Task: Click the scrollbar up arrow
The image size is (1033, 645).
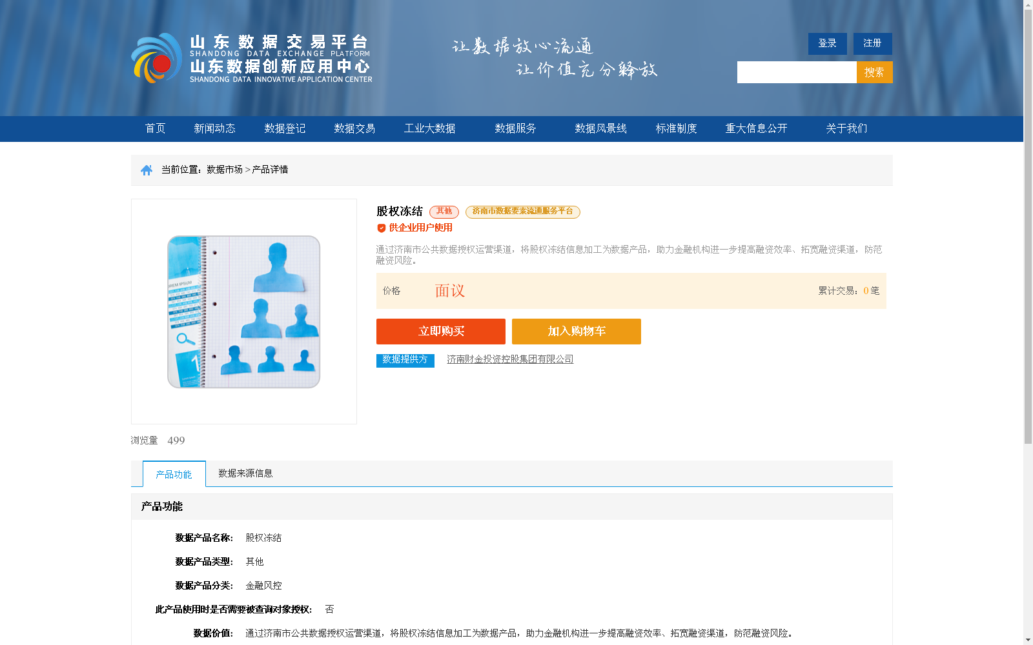Action: (1028, 5)
